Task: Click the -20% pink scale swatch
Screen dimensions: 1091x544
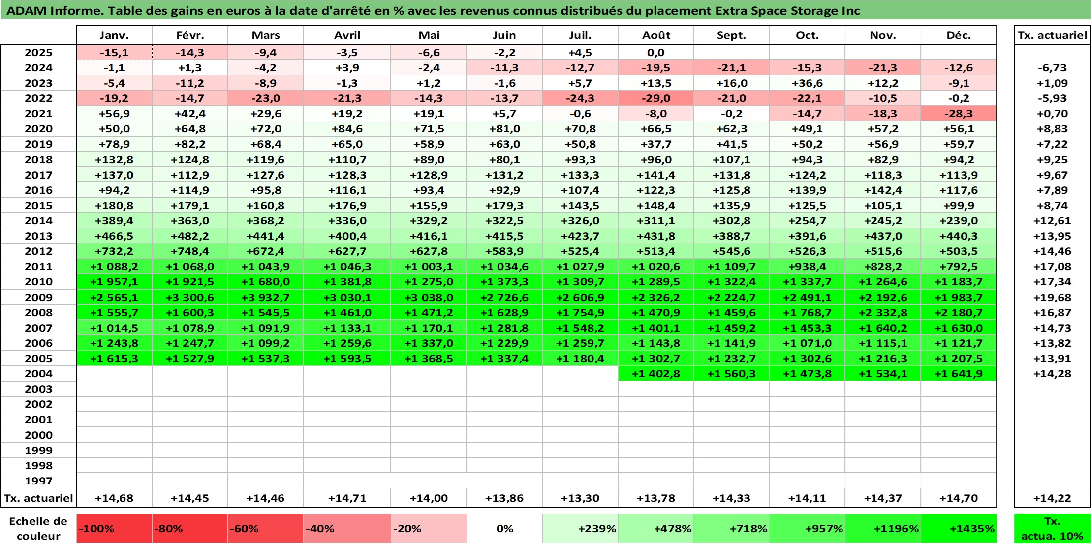Action: tap(429, 528)
